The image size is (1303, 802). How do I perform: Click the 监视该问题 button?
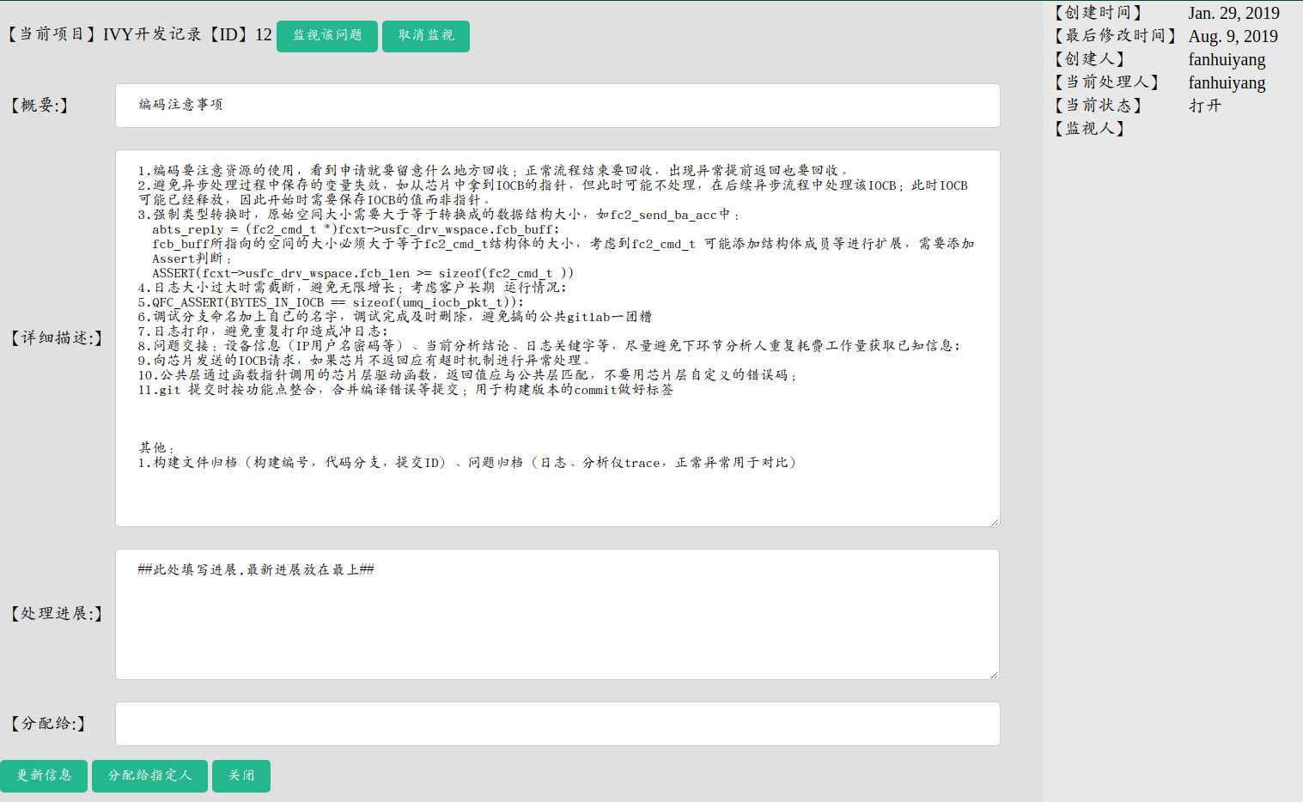point(326,36)
